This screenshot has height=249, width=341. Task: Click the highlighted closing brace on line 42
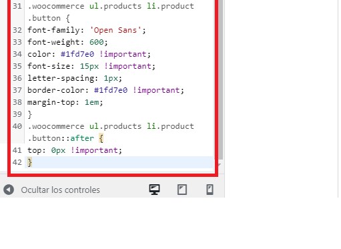pyautogui.click(x=30, y=162)
